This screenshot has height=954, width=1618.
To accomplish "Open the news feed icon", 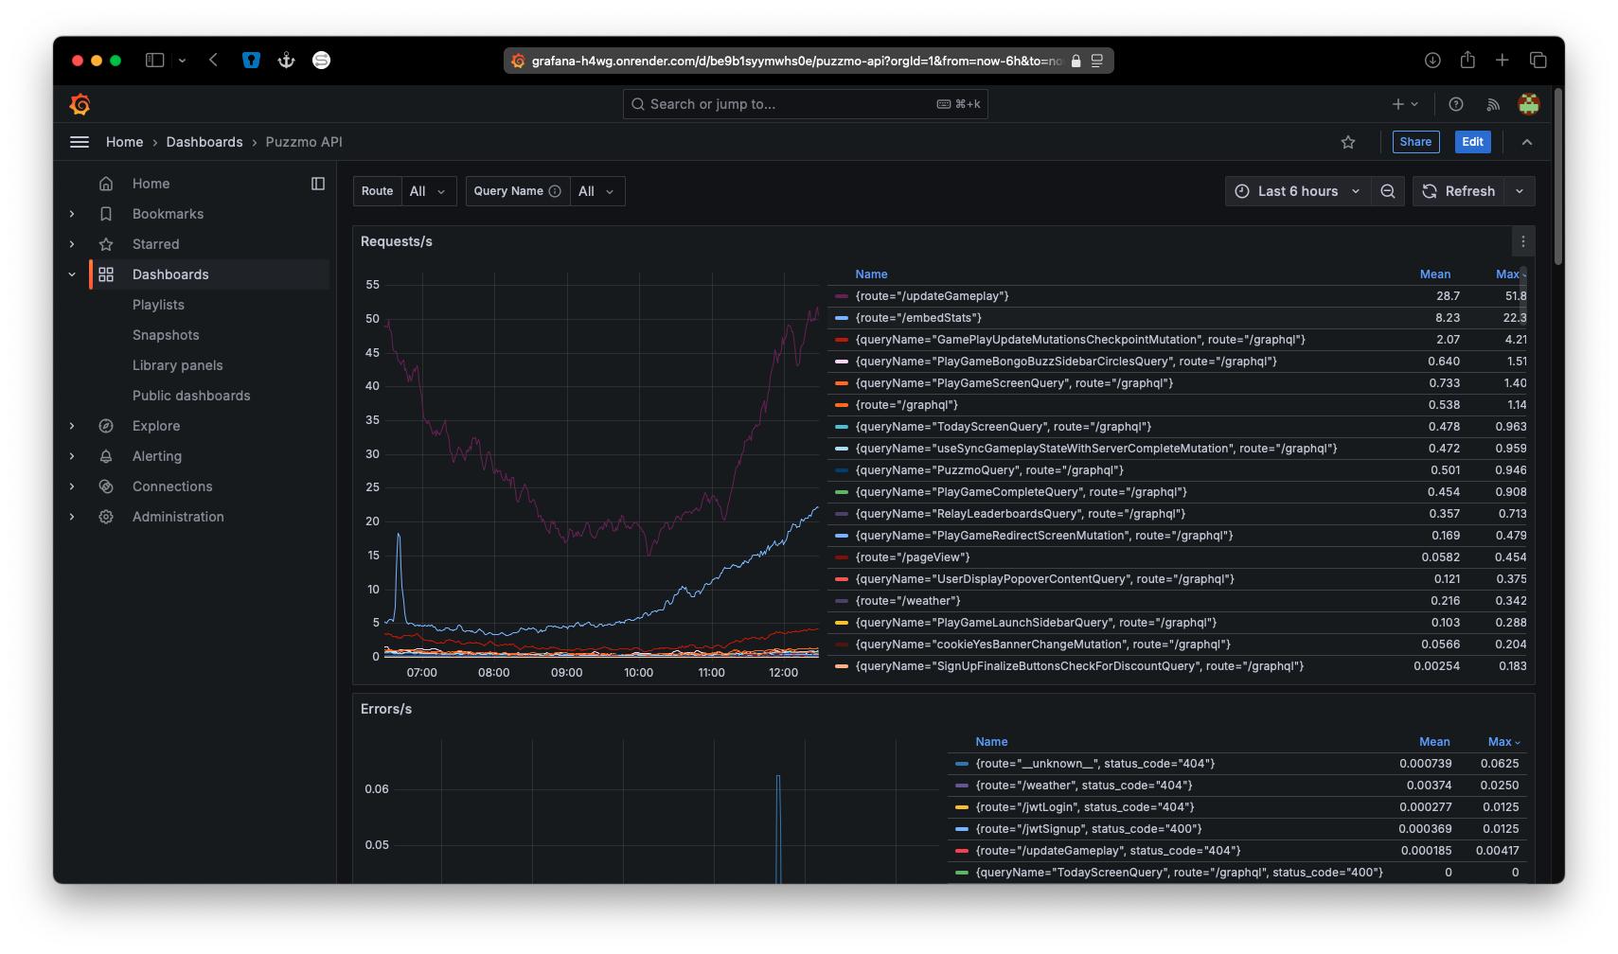I will point(1493,104).
